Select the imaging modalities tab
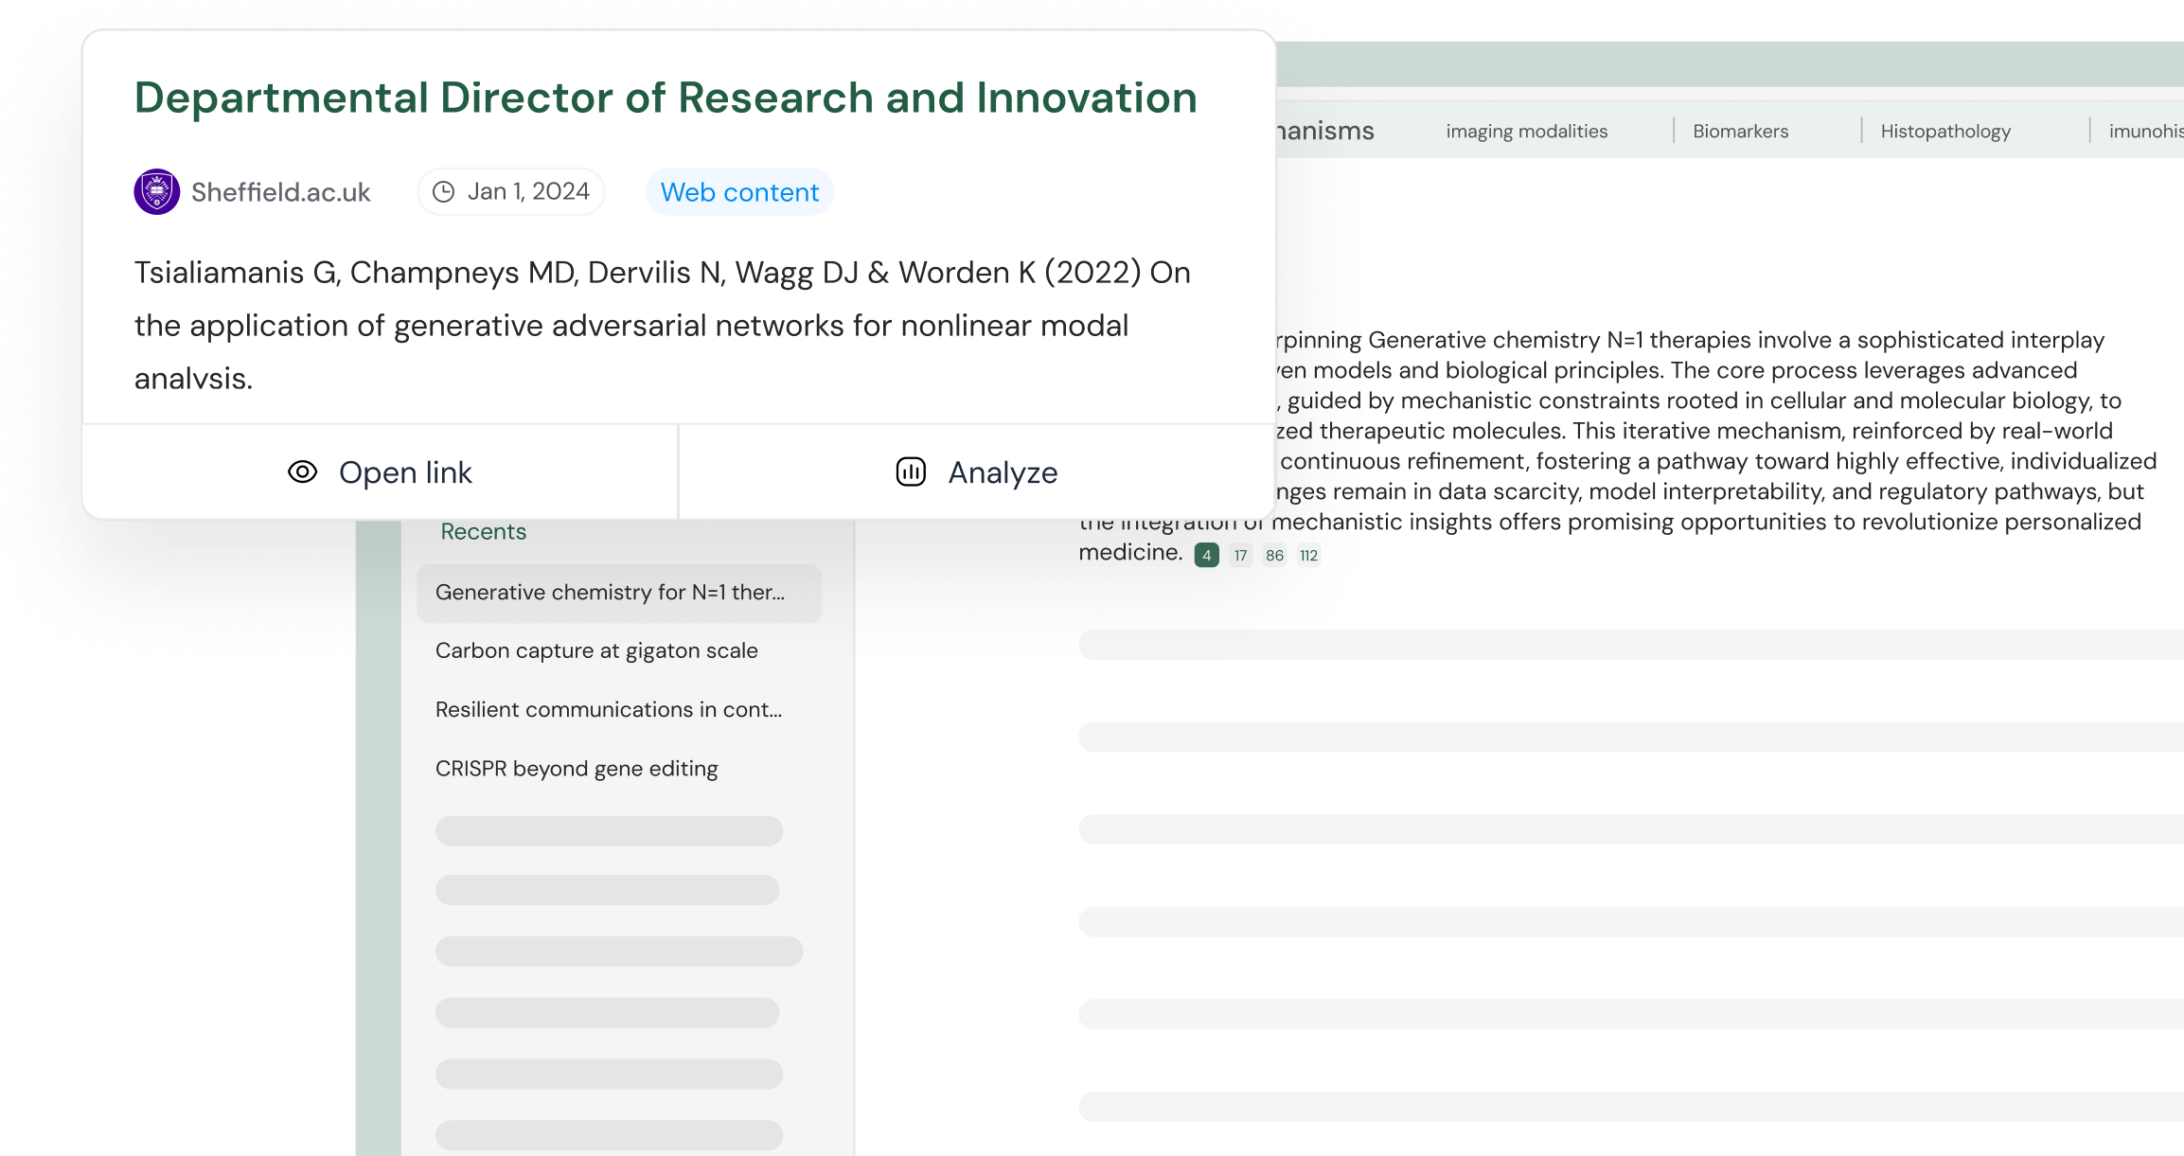 tap(1526, 131)
